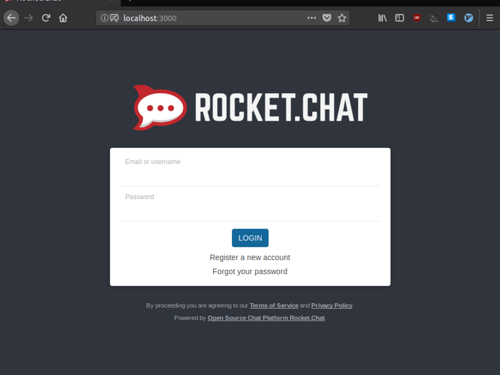This screenshot has width=500, height=375.
Task: Bookmark the page with the star icon
Action: click(x=342, y=18)
